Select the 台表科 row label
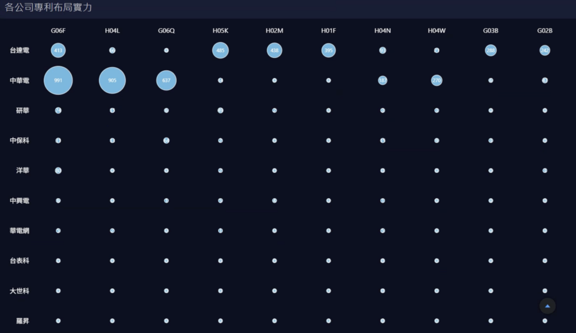 (20, 261)
